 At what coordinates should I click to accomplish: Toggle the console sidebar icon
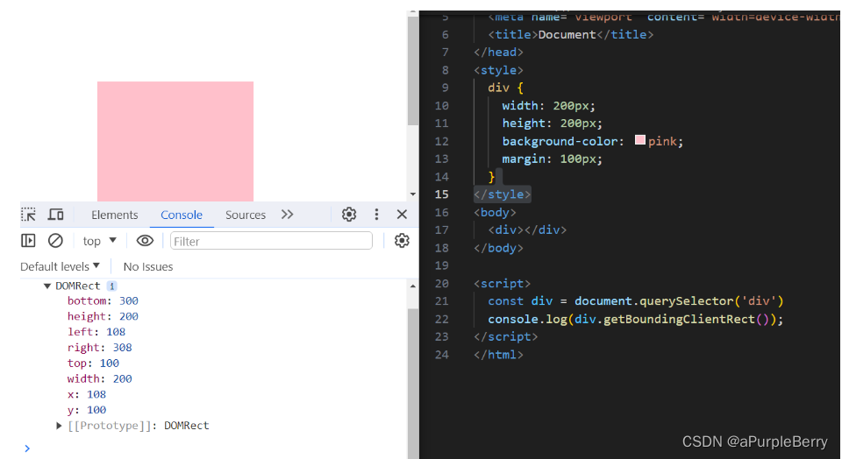28,241
